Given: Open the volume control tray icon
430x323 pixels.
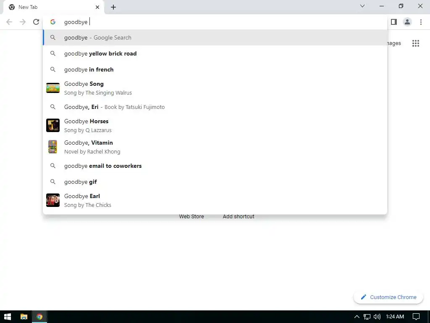Looking at the screenshot, I should [377, 317].
